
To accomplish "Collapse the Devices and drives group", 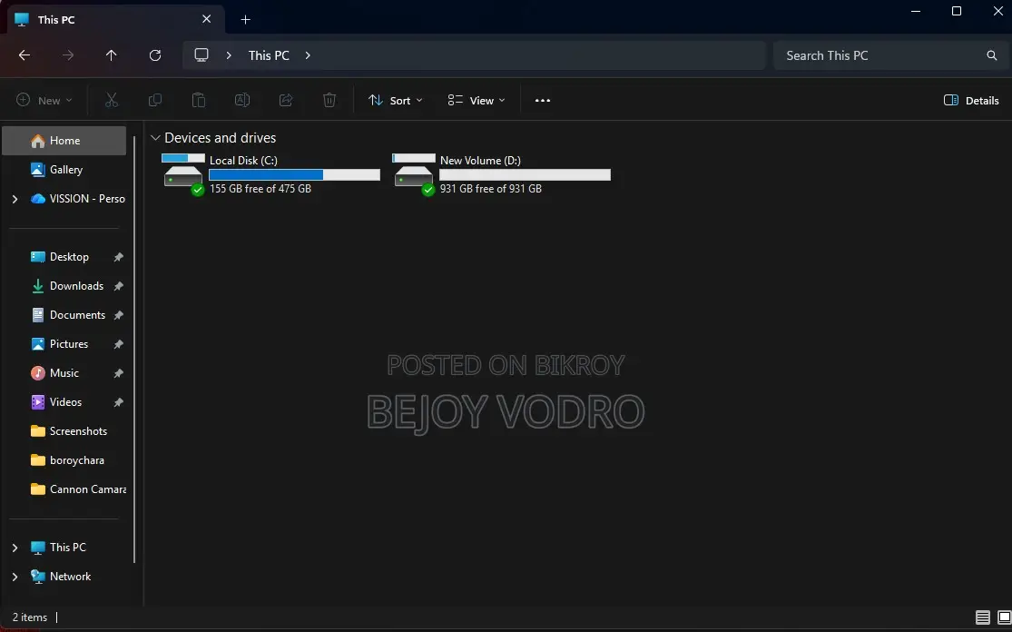I will pyautogui.click(x=155, y=138).
